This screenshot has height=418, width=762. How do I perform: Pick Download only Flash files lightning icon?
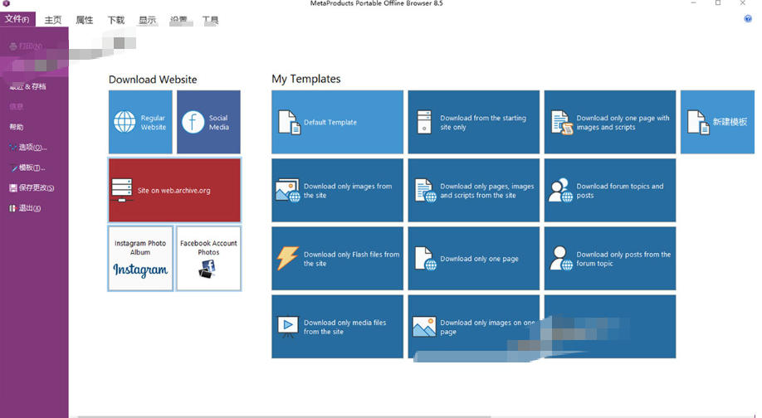pos(287,259)
